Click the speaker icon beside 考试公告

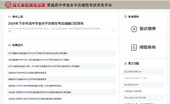click(x=9, y=17)
